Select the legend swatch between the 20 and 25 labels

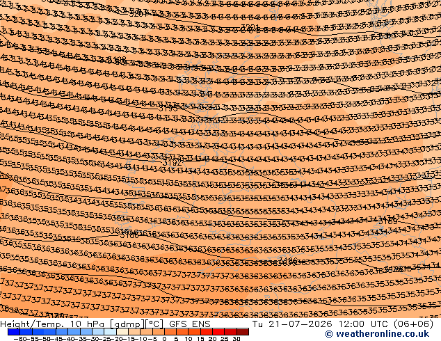click(x=218, y=332)
